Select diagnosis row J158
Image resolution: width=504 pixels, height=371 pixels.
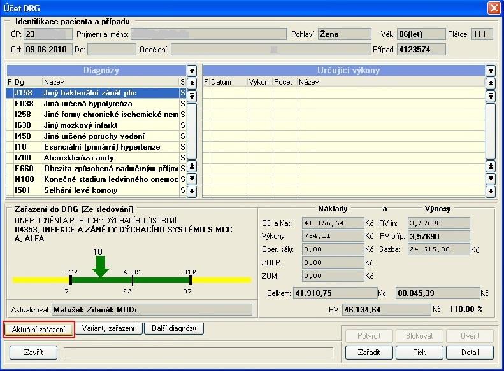tap(96, 93)
